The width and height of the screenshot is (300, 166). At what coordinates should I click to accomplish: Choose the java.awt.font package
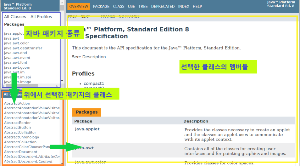16,62
